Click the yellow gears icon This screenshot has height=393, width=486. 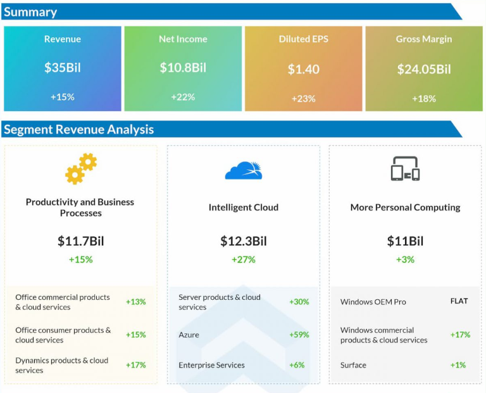point(81,169)
